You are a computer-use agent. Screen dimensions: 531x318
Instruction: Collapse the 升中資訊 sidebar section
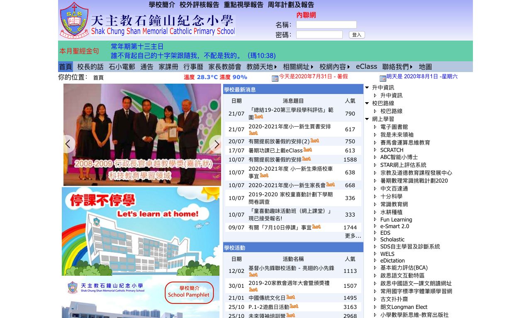tap(367, 87)
